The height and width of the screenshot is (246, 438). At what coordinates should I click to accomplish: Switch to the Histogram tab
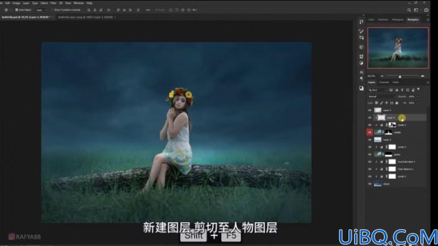coord(398,19)
